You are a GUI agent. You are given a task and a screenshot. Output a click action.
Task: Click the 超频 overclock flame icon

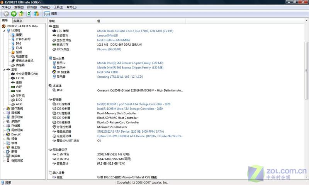13,52
